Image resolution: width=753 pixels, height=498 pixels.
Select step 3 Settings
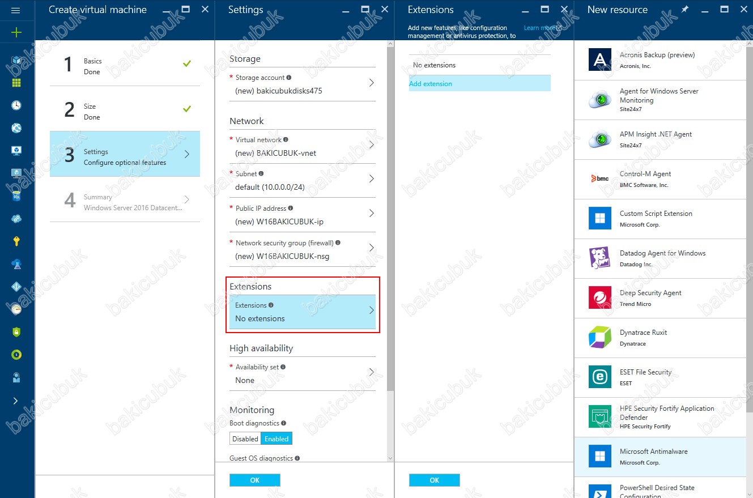(125, 154)
